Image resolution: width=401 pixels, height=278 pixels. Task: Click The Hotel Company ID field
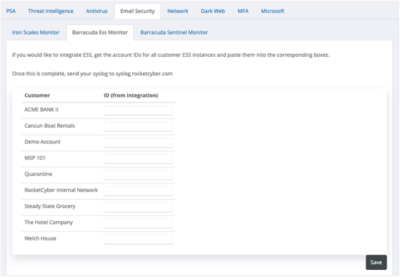coord(138,224)
